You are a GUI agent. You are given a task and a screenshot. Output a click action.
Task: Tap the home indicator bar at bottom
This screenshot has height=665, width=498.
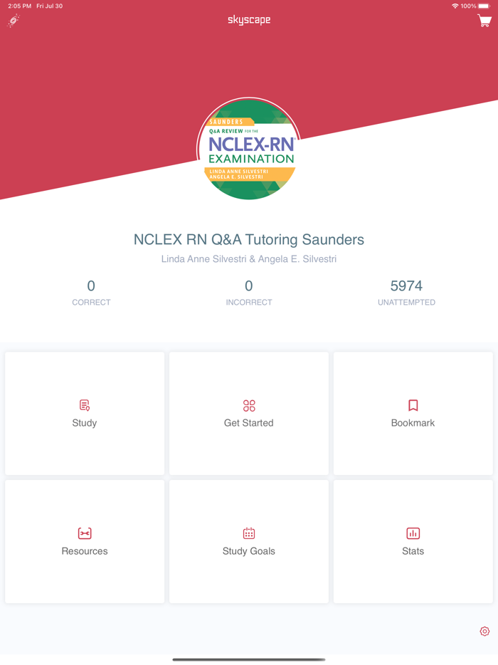coord(248,659)
